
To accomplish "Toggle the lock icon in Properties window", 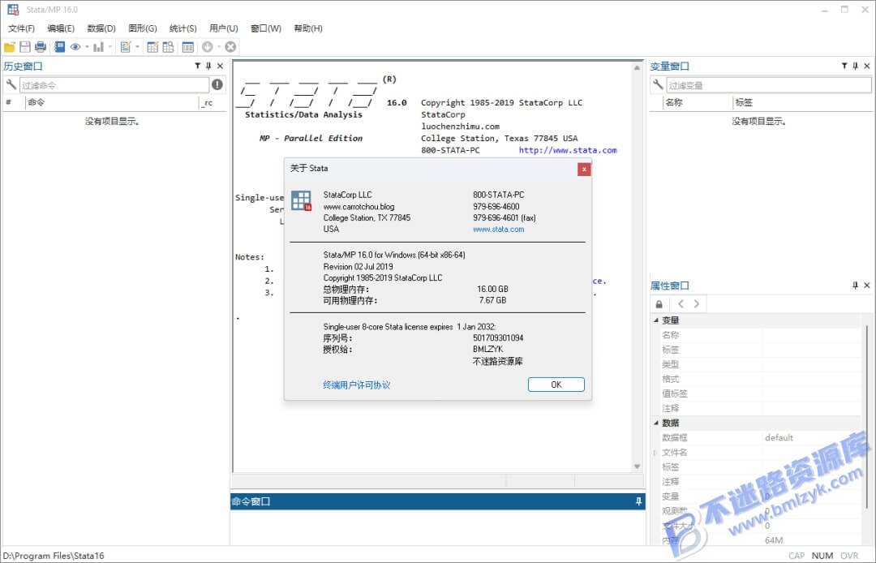I will coord(659,304).
